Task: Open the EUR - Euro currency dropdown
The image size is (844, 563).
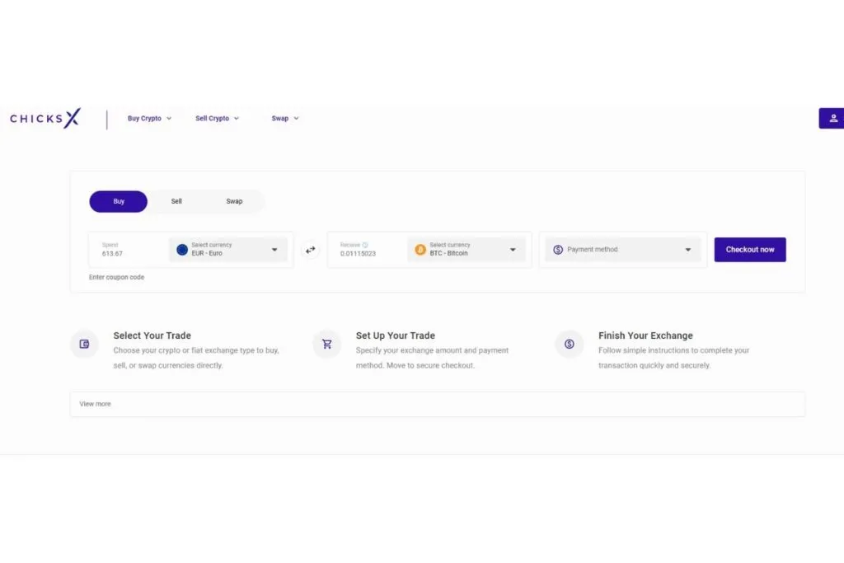Action: [228, 250]
